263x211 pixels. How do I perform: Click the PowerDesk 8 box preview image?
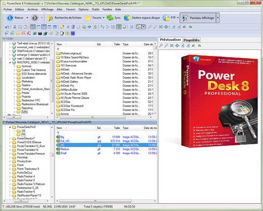219,101
